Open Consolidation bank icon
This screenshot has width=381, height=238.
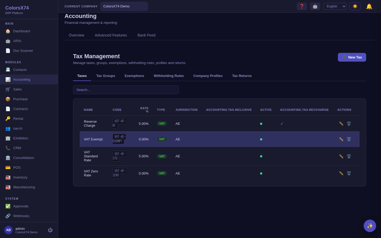(8, 158)
